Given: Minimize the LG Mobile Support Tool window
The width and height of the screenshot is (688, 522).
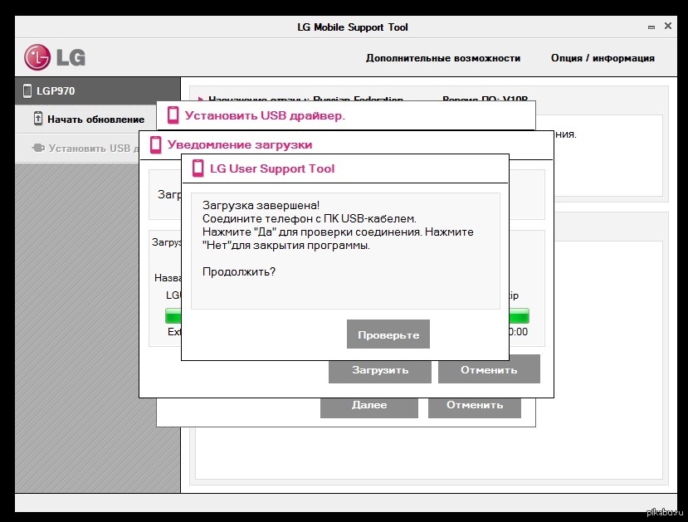Looking at the screenshot, I should coord(651,27).
